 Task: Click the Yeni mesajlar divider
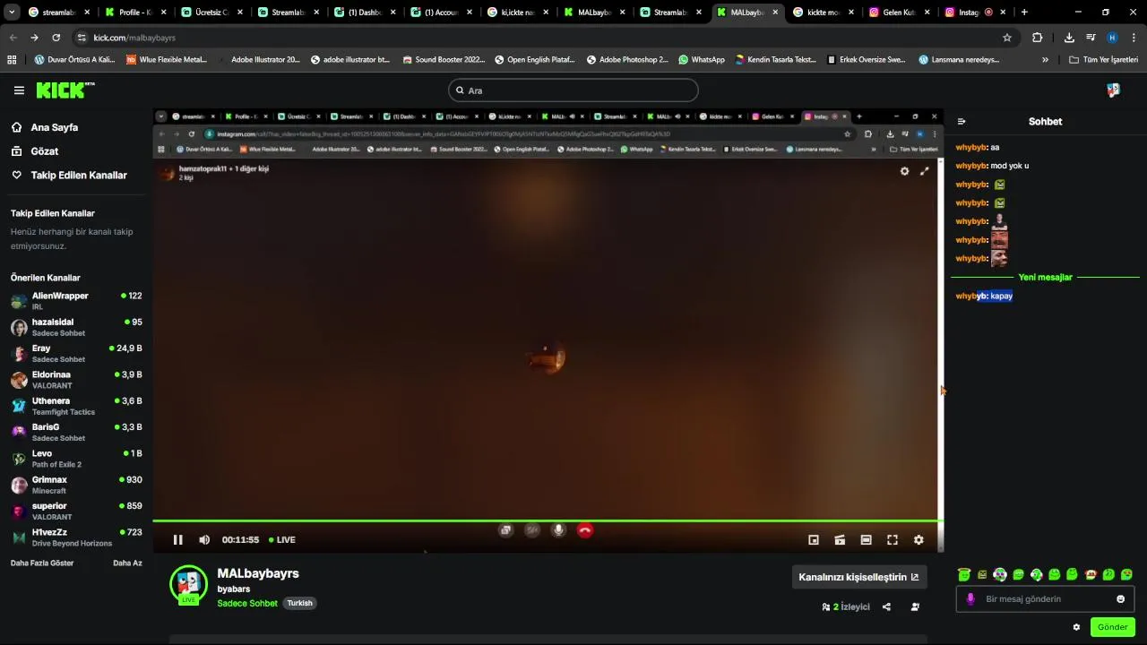click(1045, 278)
